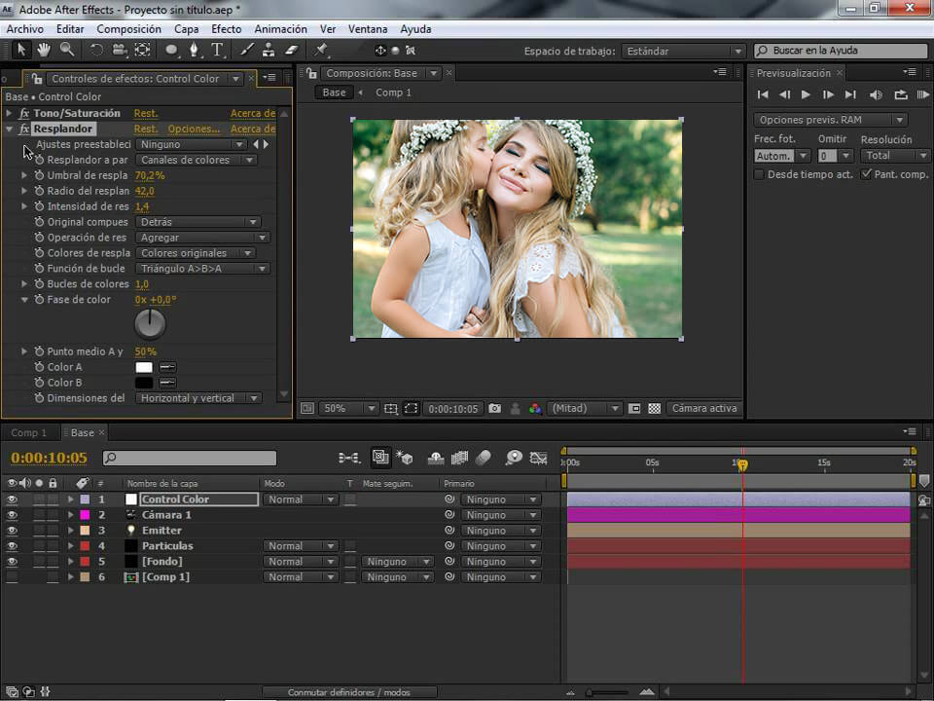Open the Efecto menu
Image resolution: width=934 pixels, height=701 pixels.
(x=226, y=29)
